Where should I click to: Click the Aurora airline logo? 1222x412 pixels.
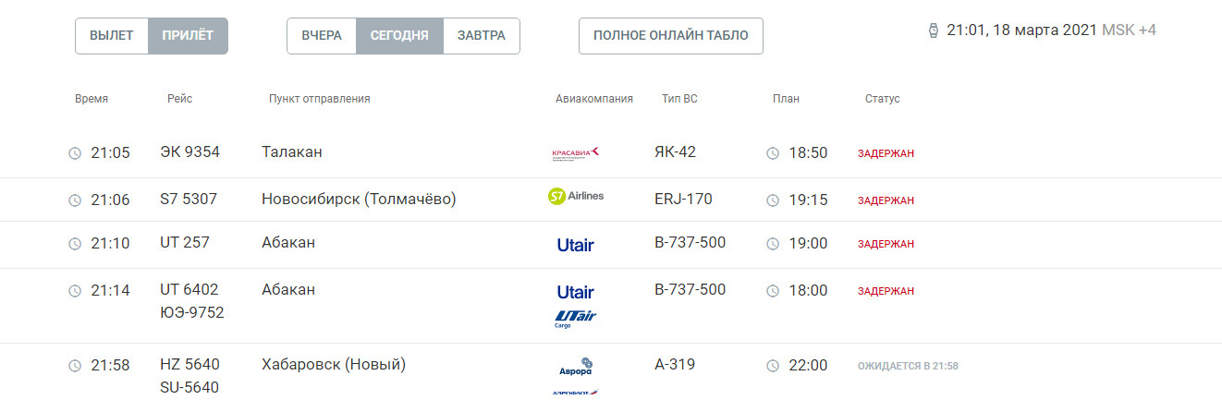click(x=575, y=366)
